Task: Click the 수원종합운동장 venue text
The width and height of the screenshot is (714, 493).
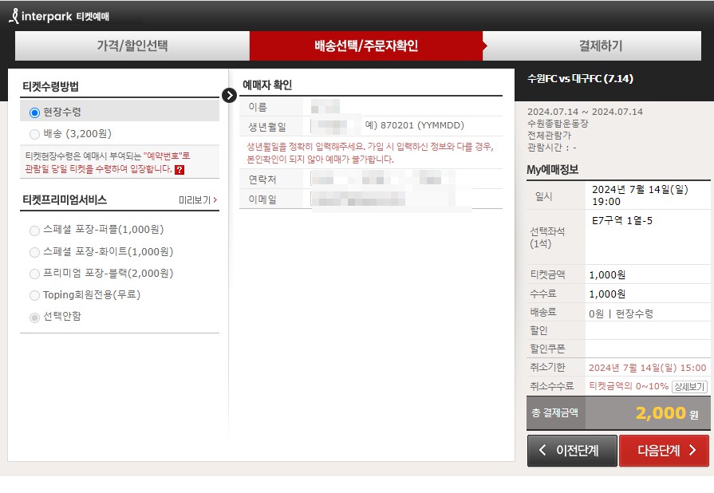Action: tap(558, 124)
